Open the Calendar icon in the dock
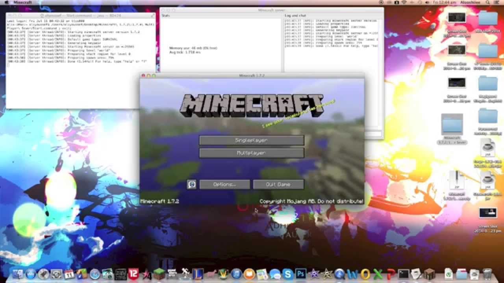 (x=69, y=274)
